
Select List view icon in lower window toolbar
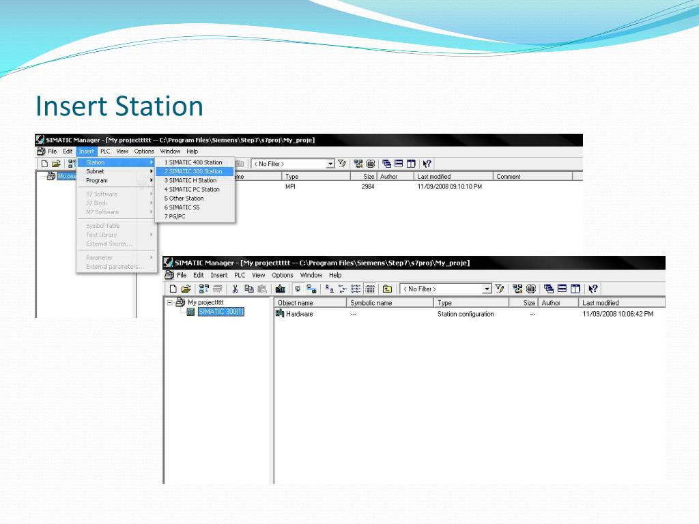[356, 289]
